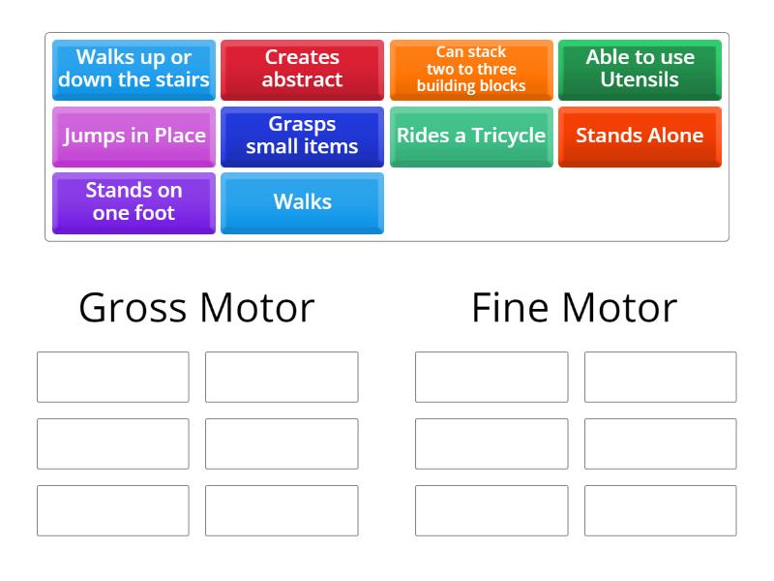
Task: Click the 'Grasps small items' tile
Action: 302,136
